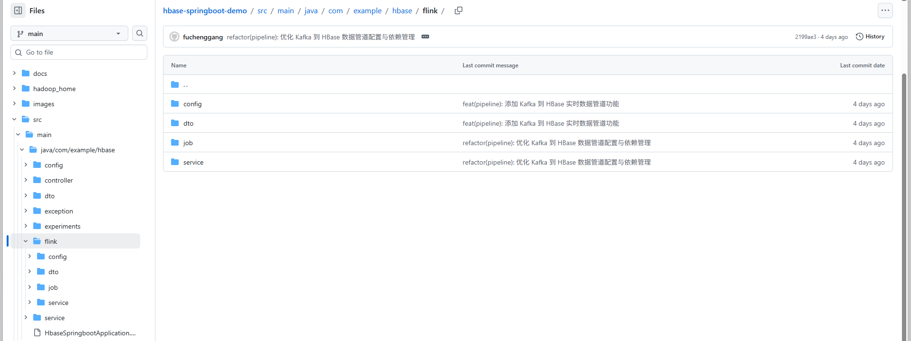This screenshot has height=341, width=911.
Task: Go to hbase breadcrumb link
Action: (402, 10)
